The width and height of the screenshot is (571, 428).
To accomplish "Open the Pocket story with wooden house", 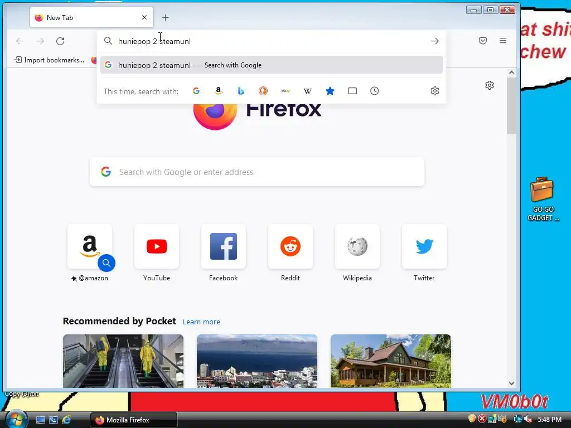I will pyautogui.click(x=391, y=361).
